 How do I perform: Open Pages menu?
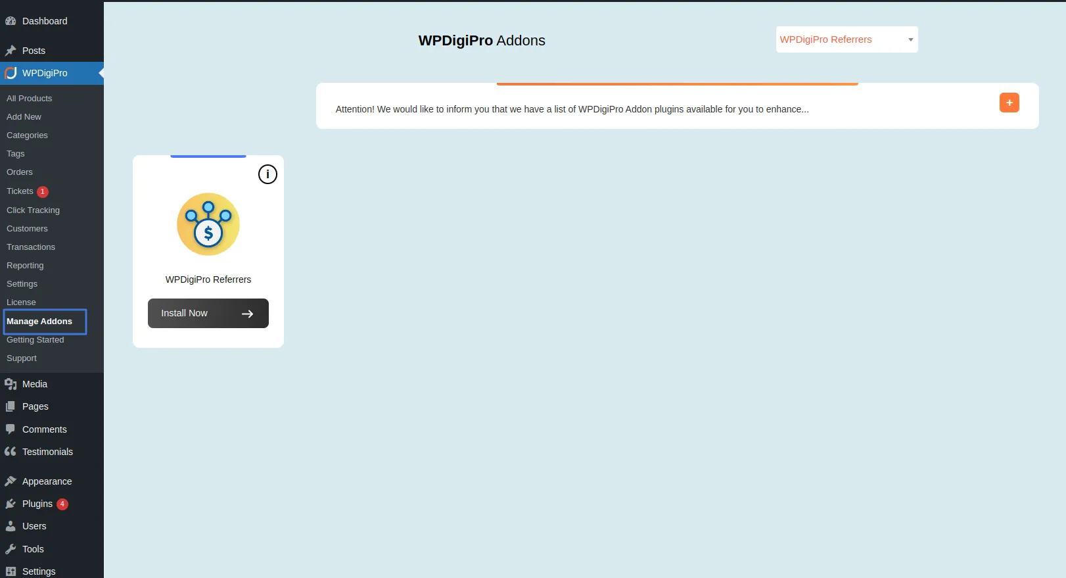[35, 406]
